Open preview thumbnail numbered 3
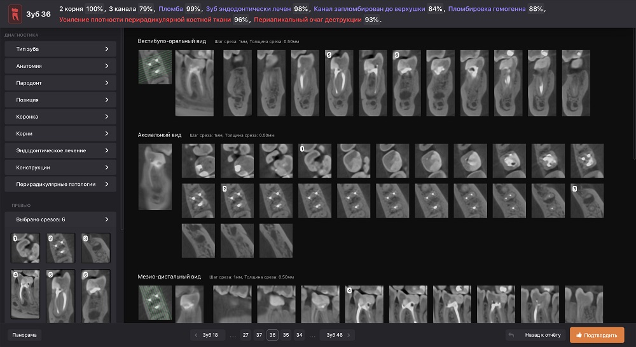This screenshot has width=636, height=347. pos(95,248)
